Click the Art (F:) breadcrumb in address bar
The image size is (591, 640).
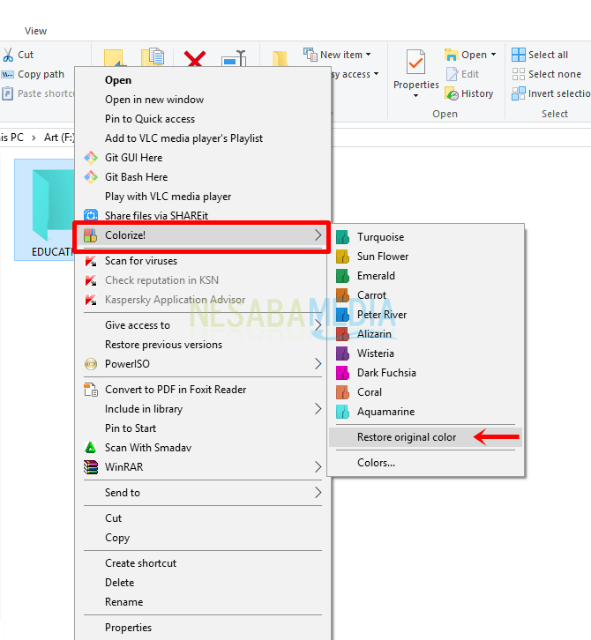(59, 138)
